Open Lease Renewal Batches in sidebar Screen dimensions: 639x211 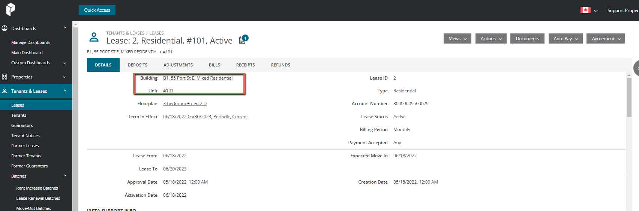(x=38, y=198)
